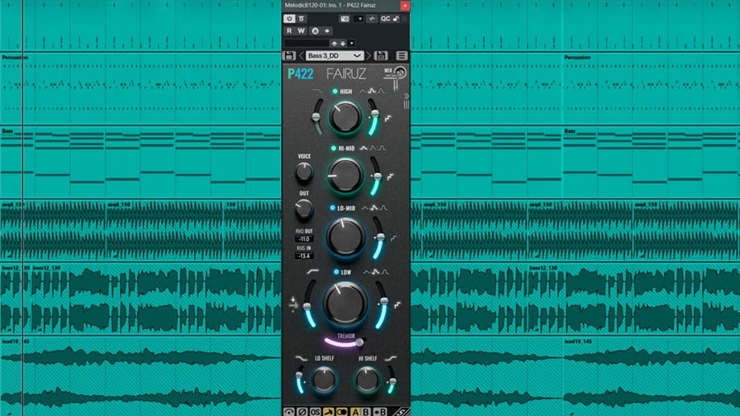Click the diamond icon next to the 'a' icon
Image resolution: width=740 pixels, height=416 pixels.
[327, 31]
